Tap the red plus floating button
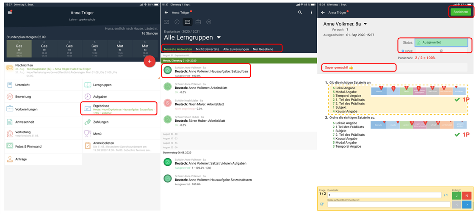Screen dimensions: 476x214 (149, 61)
